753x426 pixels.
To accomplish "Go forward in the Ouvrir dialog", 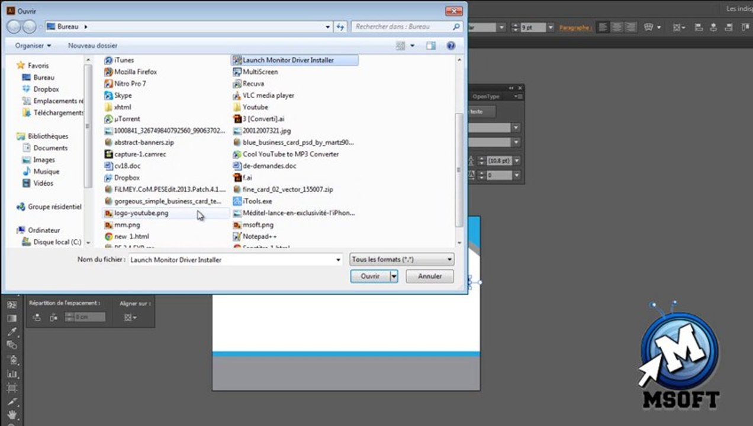I will [x=30, y=26].
